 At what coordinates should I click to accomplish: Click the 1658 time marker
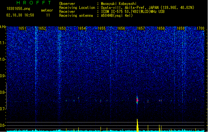(x=161, y=28)
